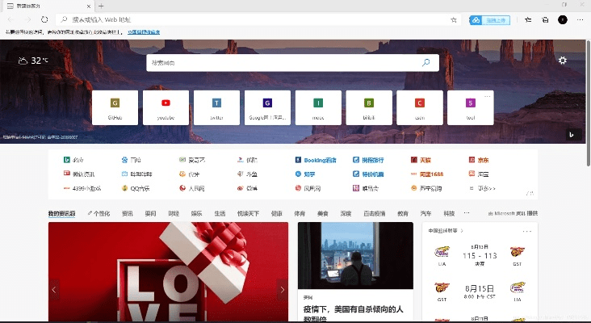
Task: Open more options on the tool tile
Action: click(488, 96)
